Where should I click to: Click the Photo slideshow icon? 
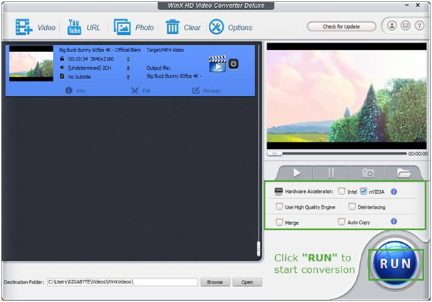pos(122,28)
